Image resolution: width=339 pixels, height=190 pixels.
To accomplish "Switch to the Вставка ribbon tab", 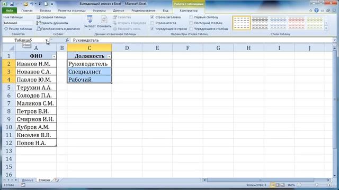I will [46, 11].
